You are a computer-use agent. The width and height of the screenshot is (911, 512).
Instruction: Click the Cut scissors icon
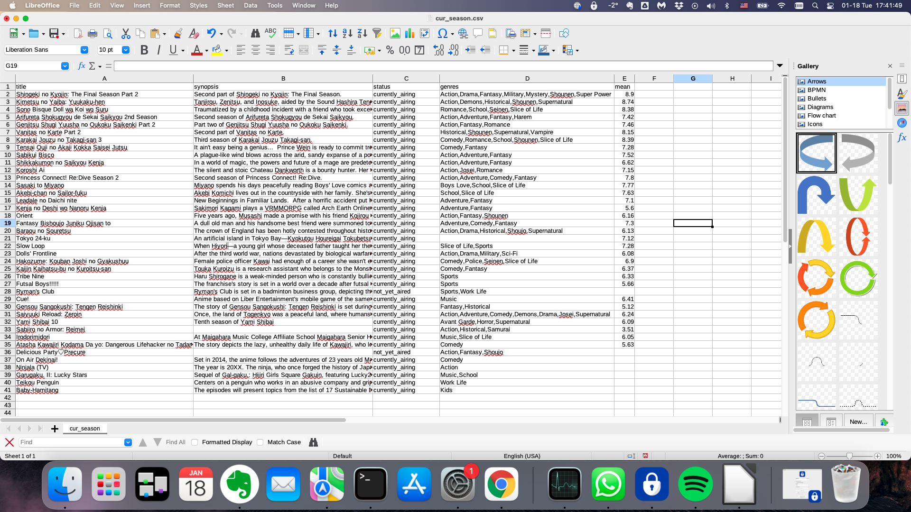(126, 34)
